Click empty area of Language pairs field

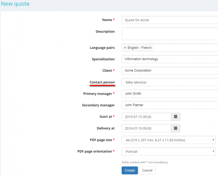tap(185, 48)
